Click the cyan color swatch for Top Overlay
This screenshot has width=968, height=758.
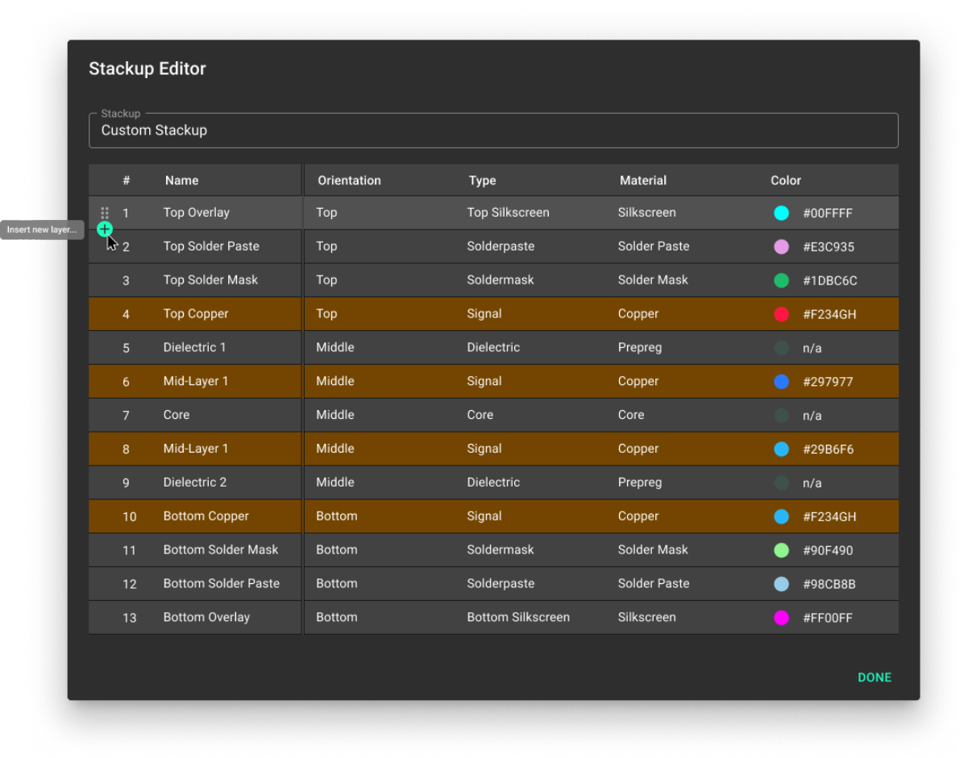(x=781, y=213)
